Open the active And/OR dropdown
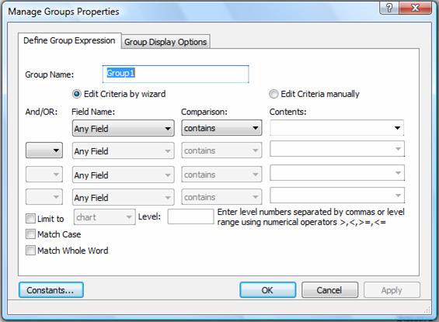 tap(44, 151)
